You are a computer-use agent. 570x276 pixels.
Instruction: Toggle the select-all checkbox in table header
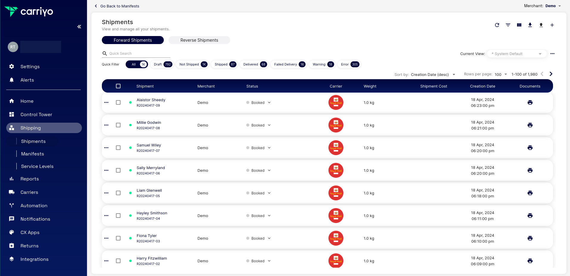tap(118, 86)
